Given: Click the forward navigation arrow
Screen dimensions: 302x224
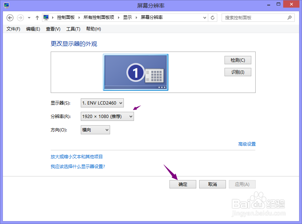Looking at the screenshot, I should pos(20,17).
